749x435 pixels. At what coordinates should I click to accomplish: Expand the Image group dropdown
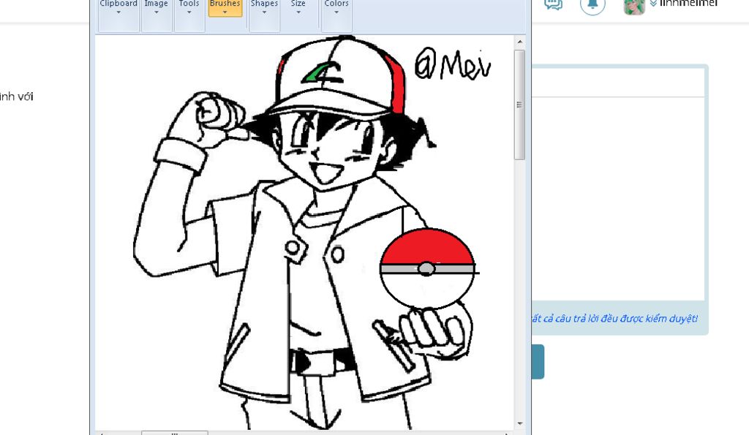pos(157,15)
